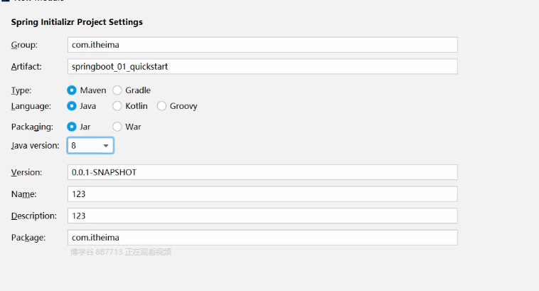
Task: Click the "Package:" label
Action: coord(28,238)
